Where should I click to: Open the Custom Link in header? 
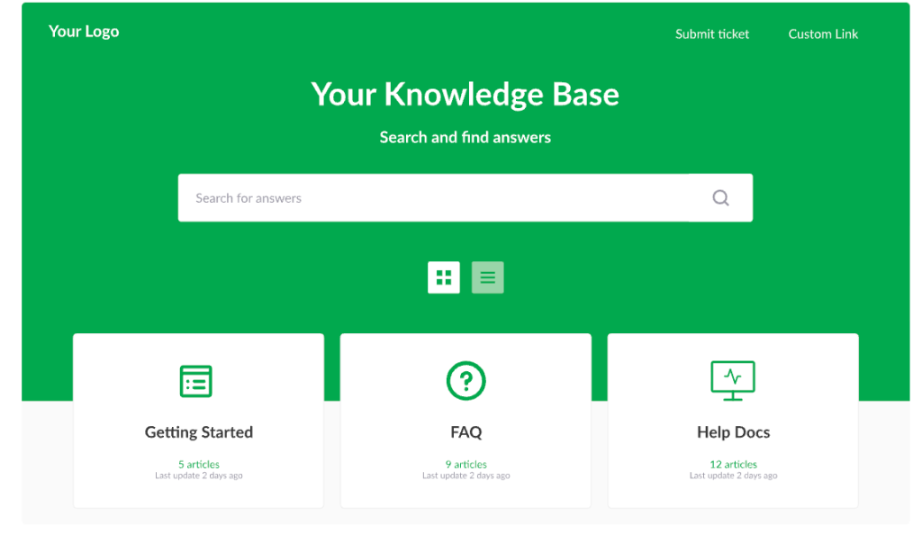pyautogui.click(x=823, y=34)
